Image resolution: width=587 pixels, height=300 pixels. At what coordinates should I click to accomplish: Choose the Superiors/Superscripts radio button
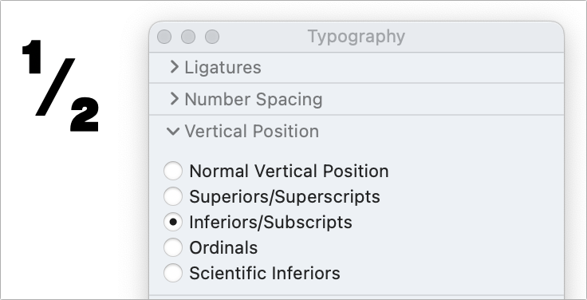coord(173,196)
